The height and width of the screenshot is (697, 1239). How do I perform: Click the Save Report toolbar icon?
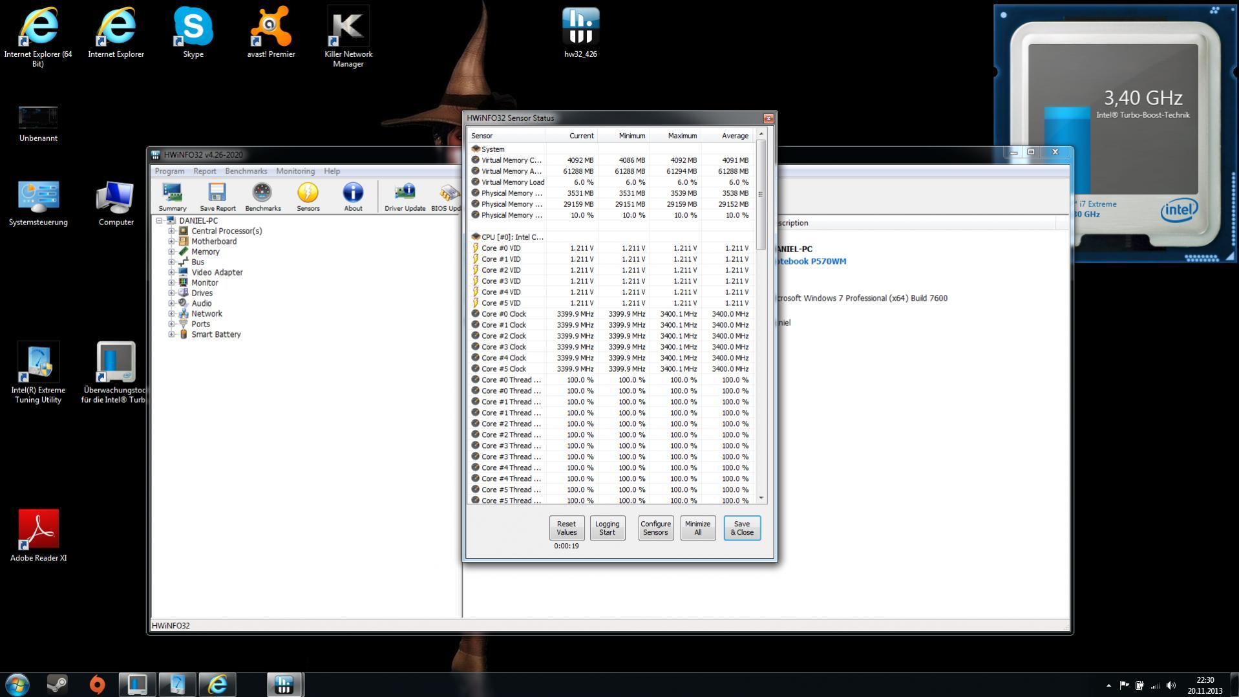(x=217, y=197)
